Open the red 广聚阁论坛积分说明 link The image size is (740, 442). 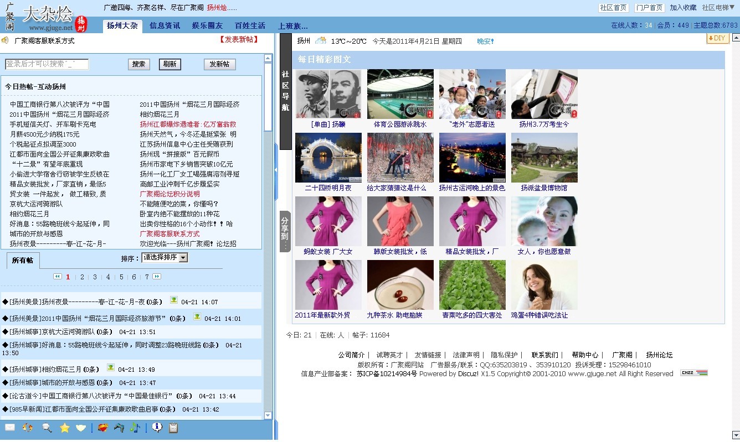(169, 194)
